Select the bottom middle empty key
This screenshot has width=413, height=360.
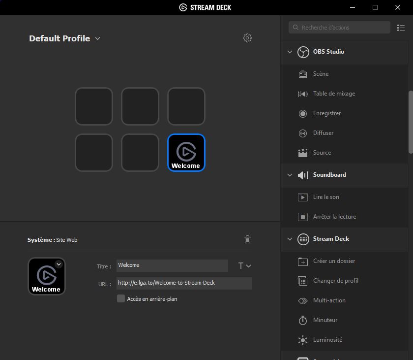click(x=140, y=153)
